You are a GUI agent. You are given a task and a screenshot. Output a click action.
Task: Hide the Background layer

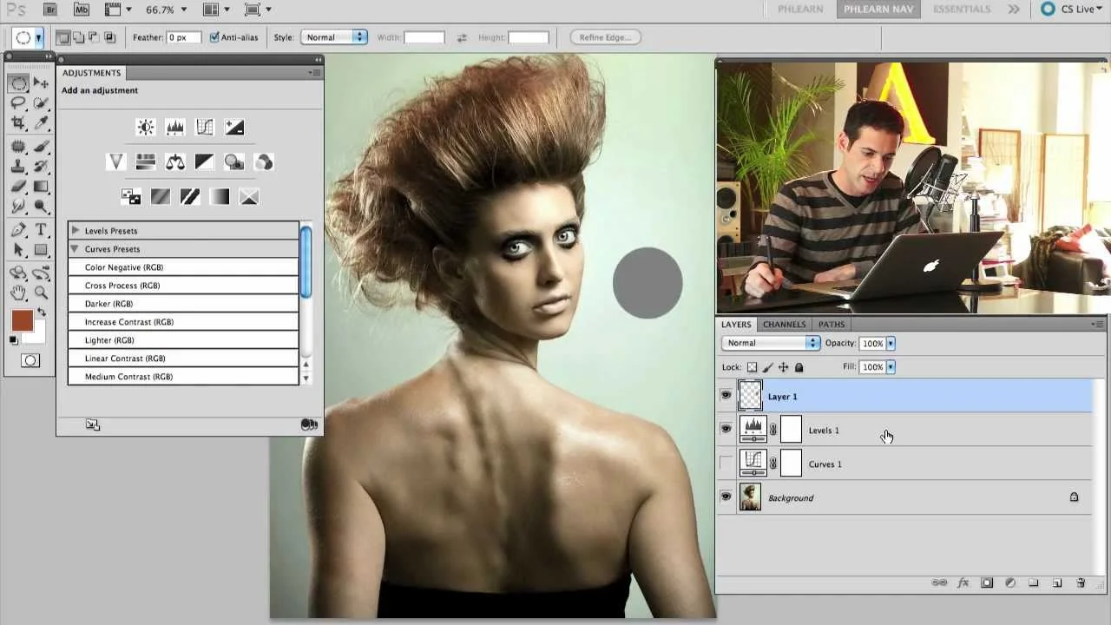click(726, 497)
